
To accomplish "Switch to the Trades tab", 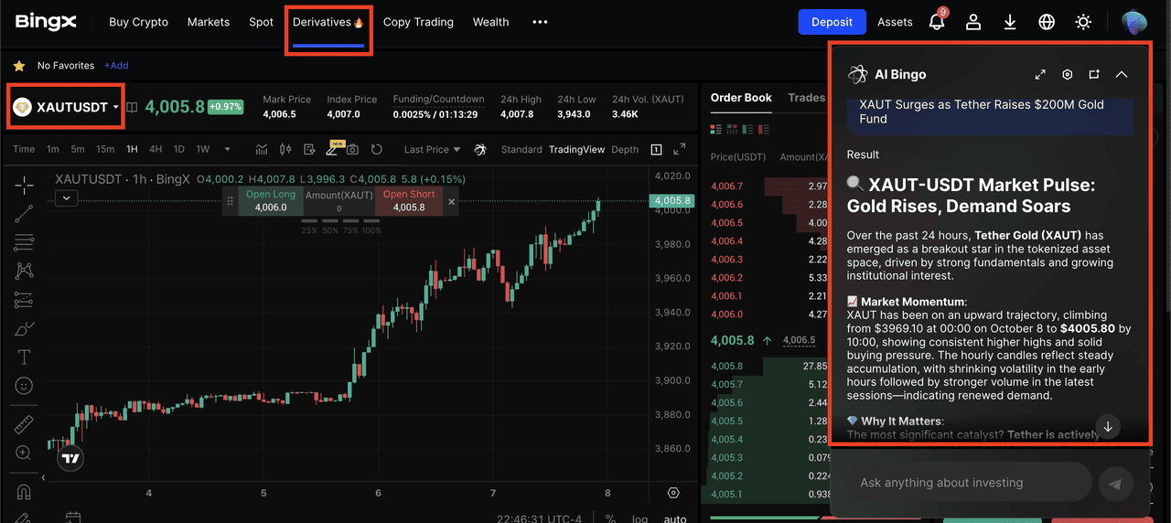I will coord(806,98).
